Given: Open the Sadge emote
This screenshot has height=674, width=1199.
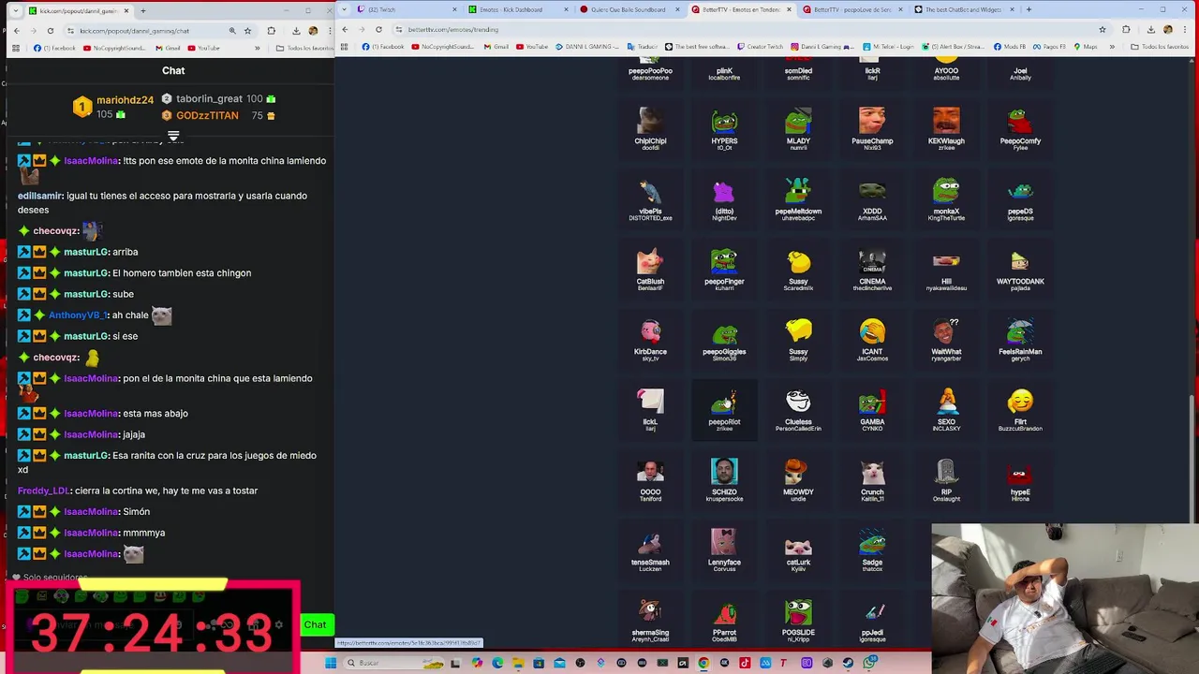Looking at the screenshot, I should click(x=872, y=550).
